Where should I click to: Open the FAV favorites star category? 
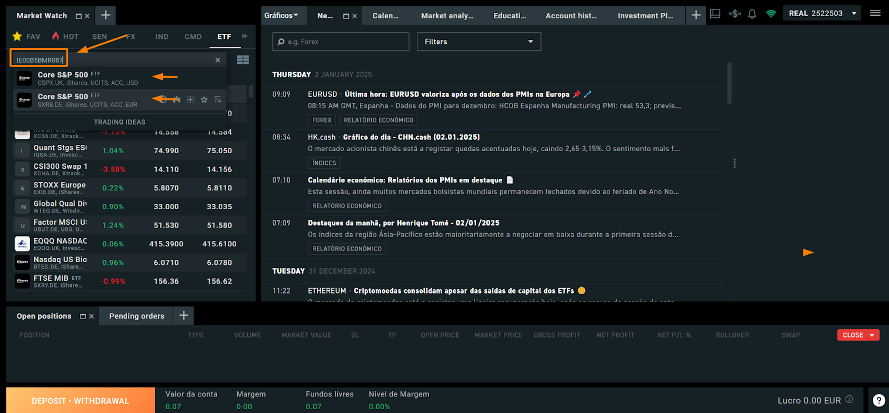click(x=26, y=37)
